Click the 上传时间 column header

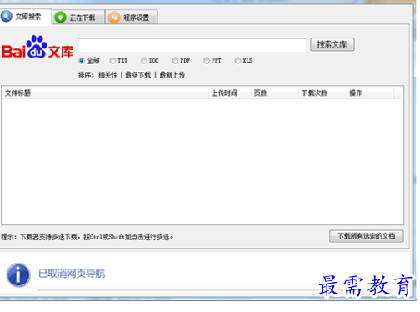tap(230, 93)
